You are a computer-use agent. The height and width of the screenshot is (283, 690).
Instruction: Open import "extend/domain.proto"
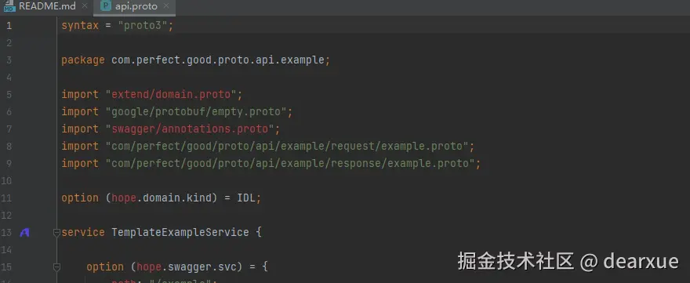coord(171,95)
